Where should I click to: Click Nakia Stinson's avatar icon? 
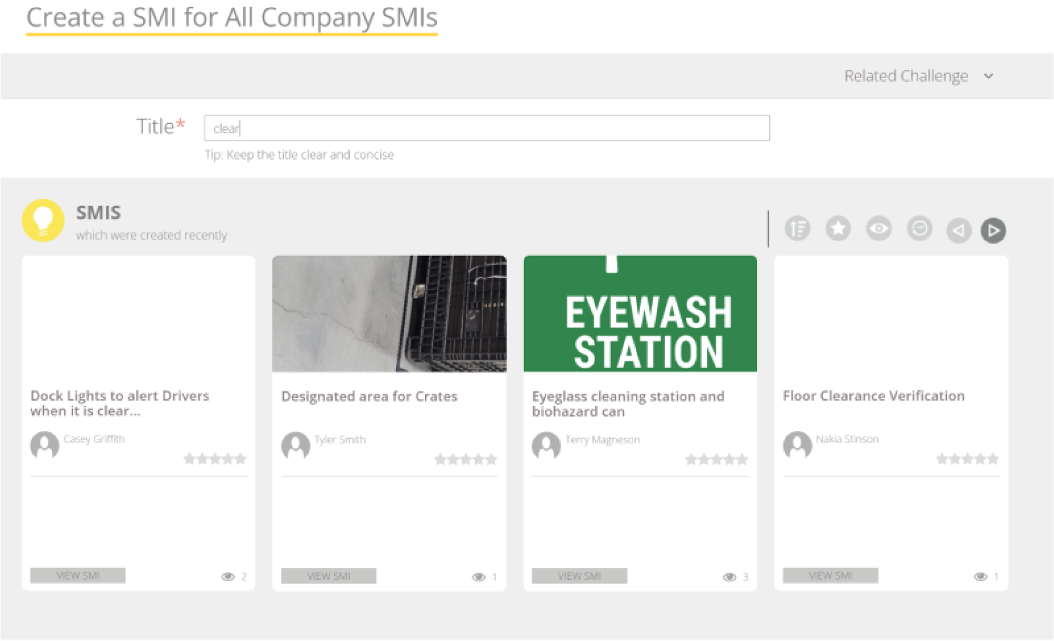click(797, 444)
